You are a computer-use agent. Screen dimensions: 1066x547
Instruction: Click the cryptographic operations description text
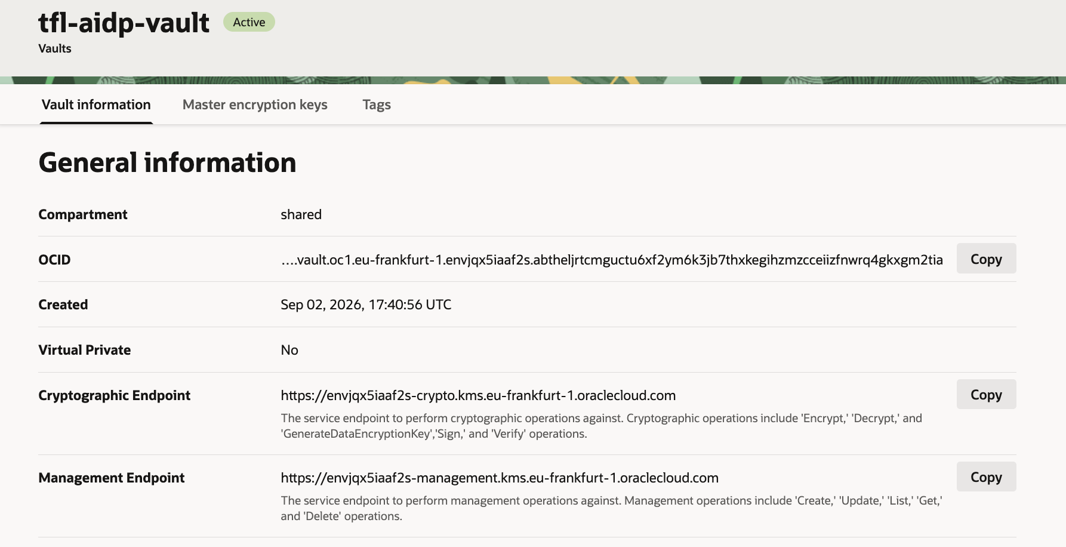[602, 426]
